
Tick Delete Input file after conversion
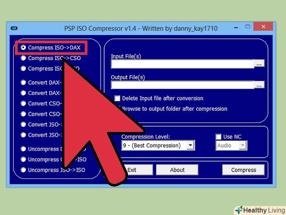[x=117, y=98]
